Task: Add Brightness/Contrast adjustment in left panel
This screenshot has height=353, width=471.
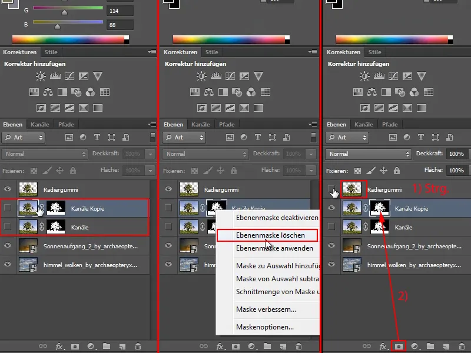Action: coord(41,76)
